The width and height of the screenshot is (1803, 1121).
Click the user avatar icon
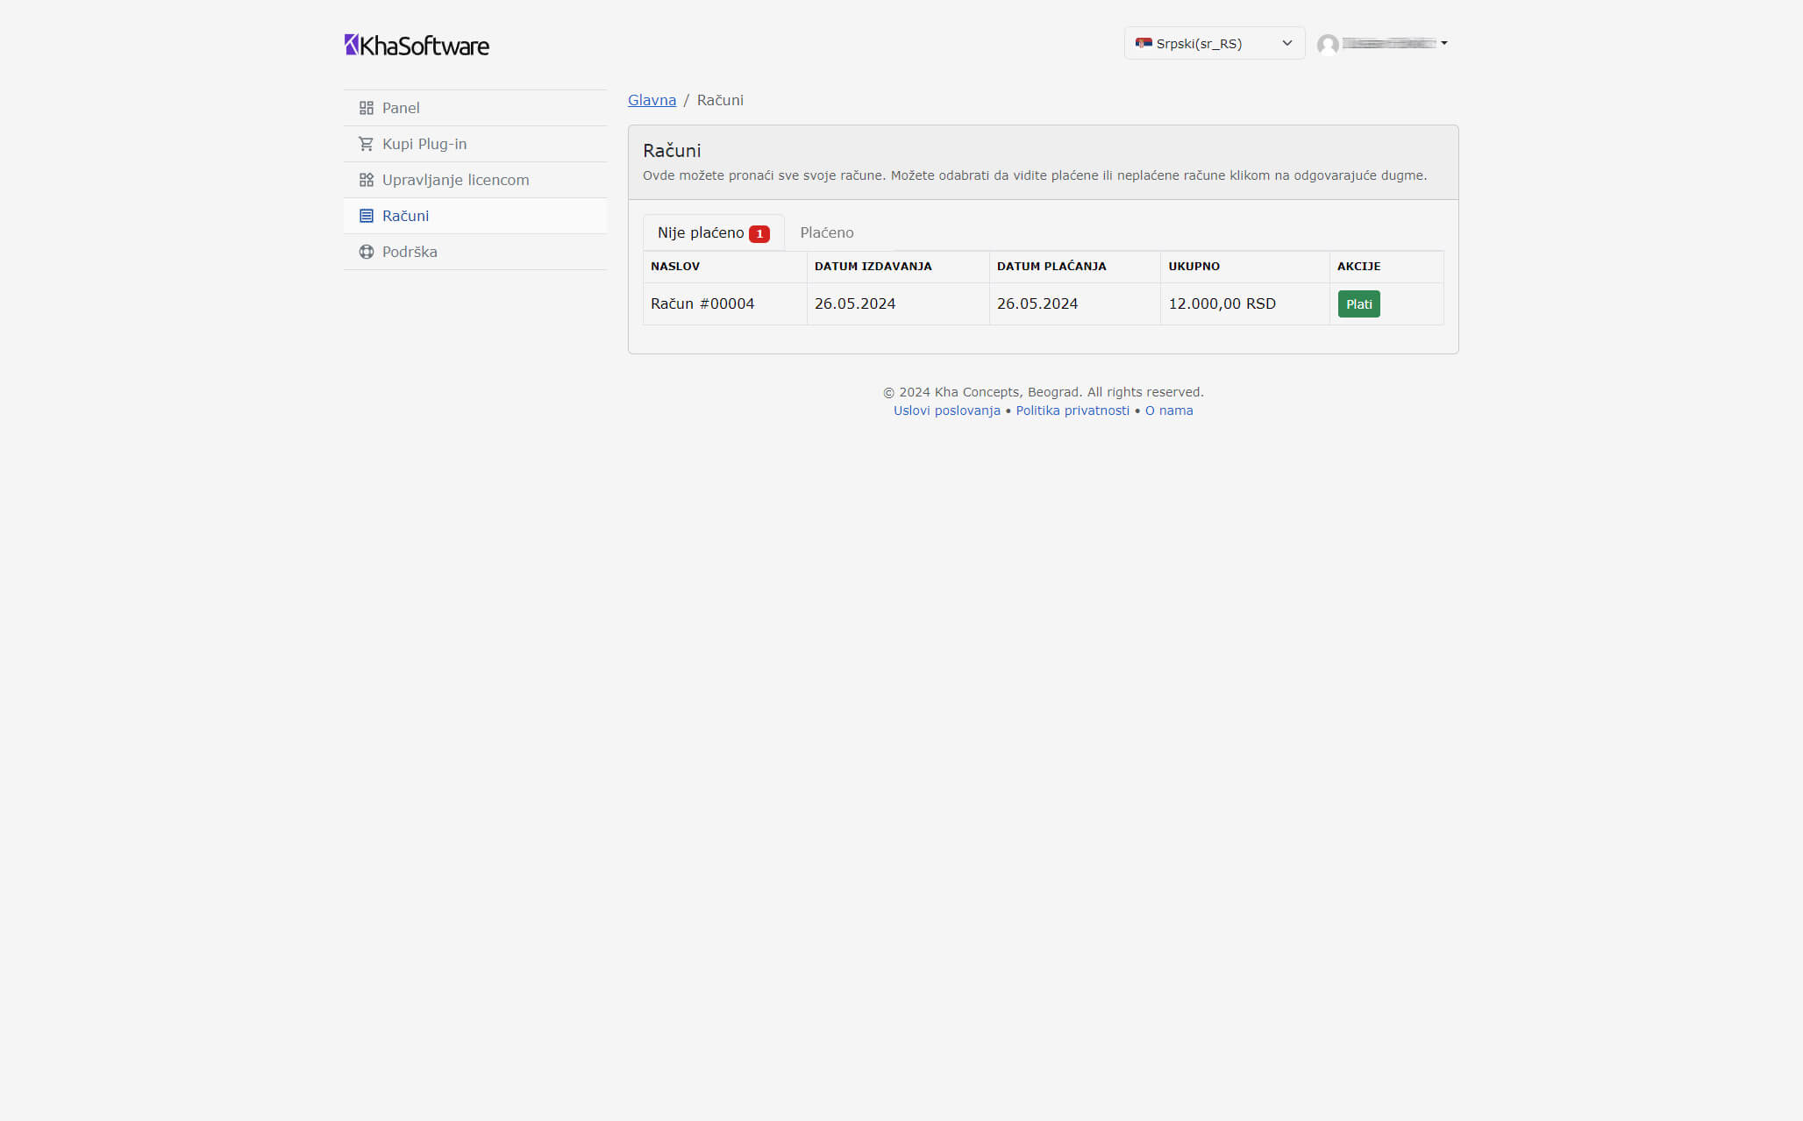click(1328, 44)
